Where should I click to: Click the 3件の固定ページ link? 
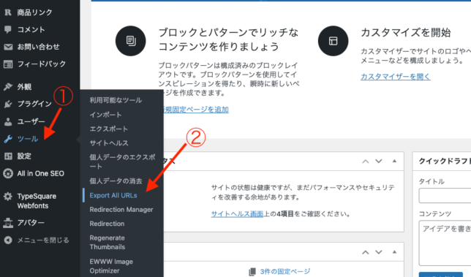[285, 272]
